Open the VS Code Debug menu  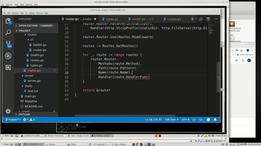32,13
